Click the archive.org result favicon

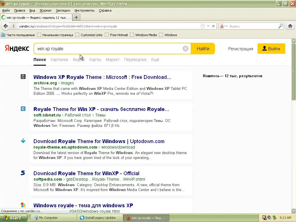tap(23, 77)
